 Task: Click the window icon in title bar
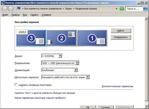point(3,3)
